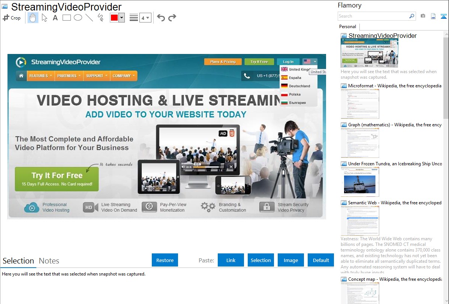
Task: Click the Plans & Pricing button
Action: click(x=223, y=61)
